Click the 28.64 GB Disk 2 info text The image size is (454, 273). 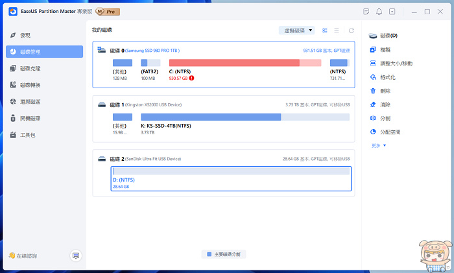tap(316, 159)
